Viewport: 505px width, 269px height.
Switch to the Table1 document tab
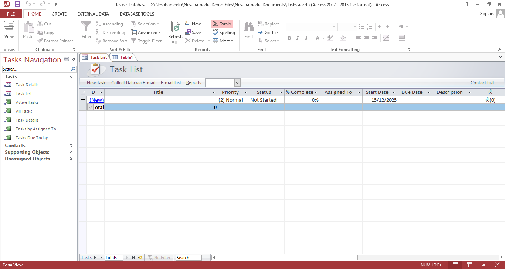[123, 57]
